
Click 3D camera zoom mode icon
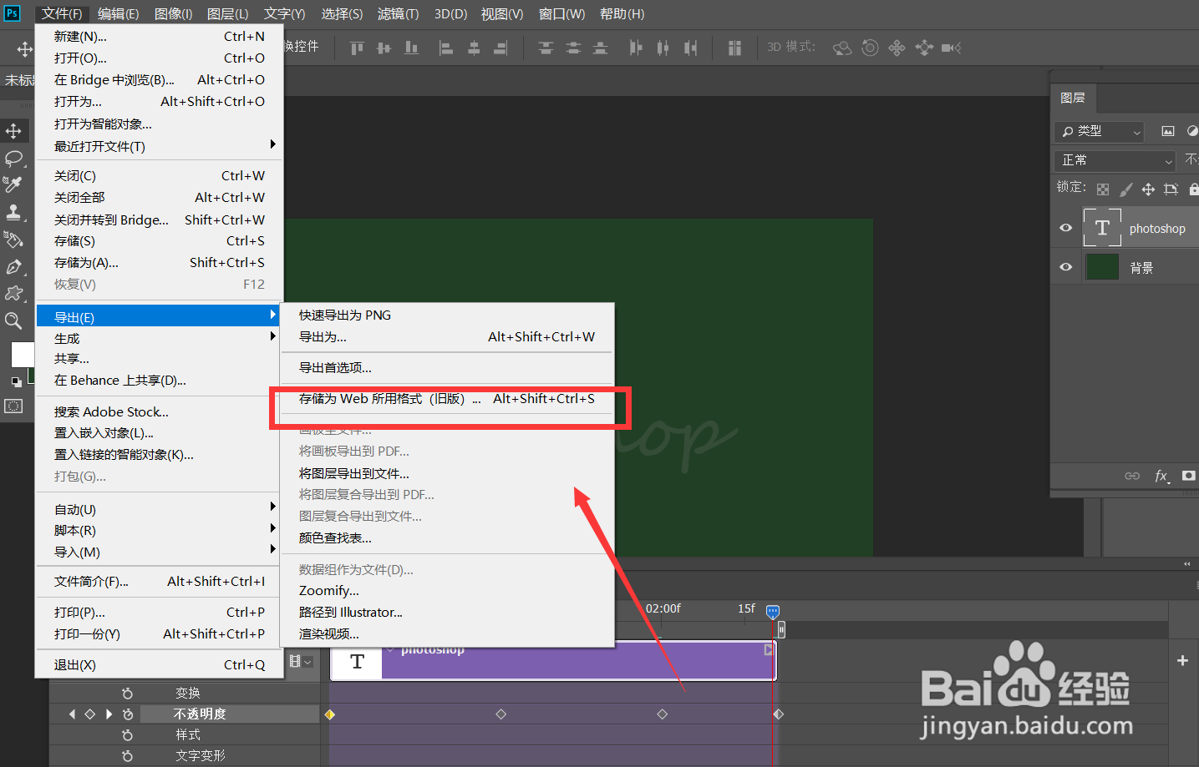point(951,48)
